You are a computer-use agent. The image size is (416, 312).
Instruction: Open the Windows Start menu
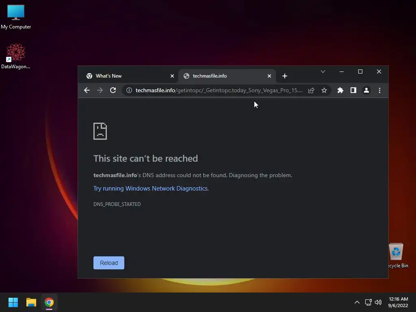point(13,302)
